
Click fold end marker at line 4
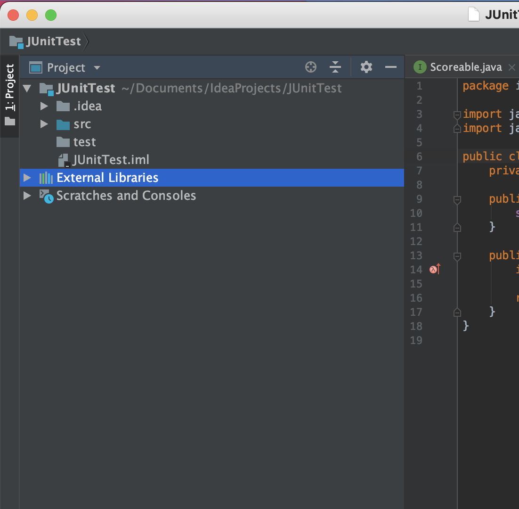point(457,129)
